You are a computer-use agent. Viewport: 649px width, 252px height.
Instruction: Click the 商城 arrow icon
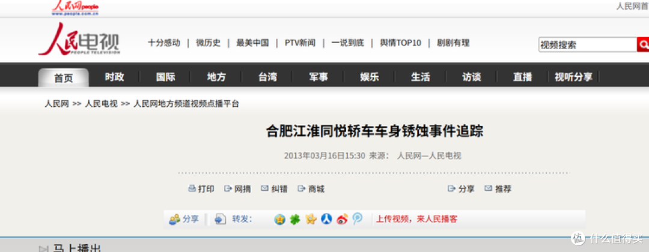[301, 188]
